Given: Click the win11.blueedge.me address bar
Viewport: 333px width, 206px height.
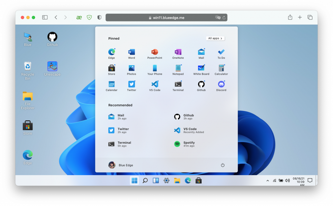Looking at the screenshot, I should click(166, 18).
